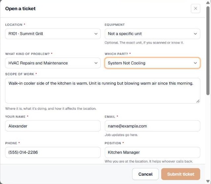Click the Email input field

[152, 126]
